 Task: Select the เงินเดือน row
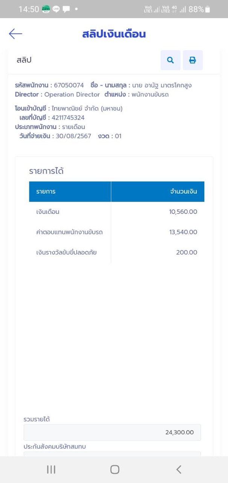tap(117, 212)
